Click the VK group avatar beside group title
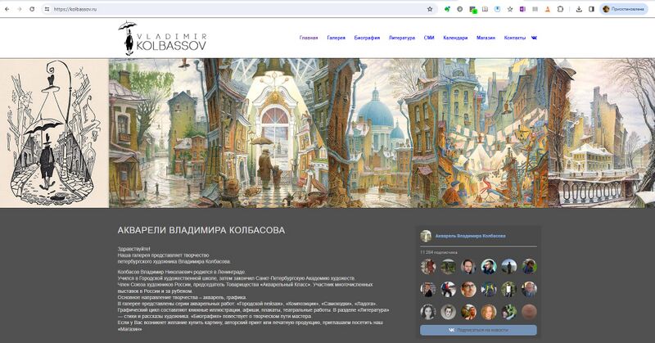 [426, 236]
